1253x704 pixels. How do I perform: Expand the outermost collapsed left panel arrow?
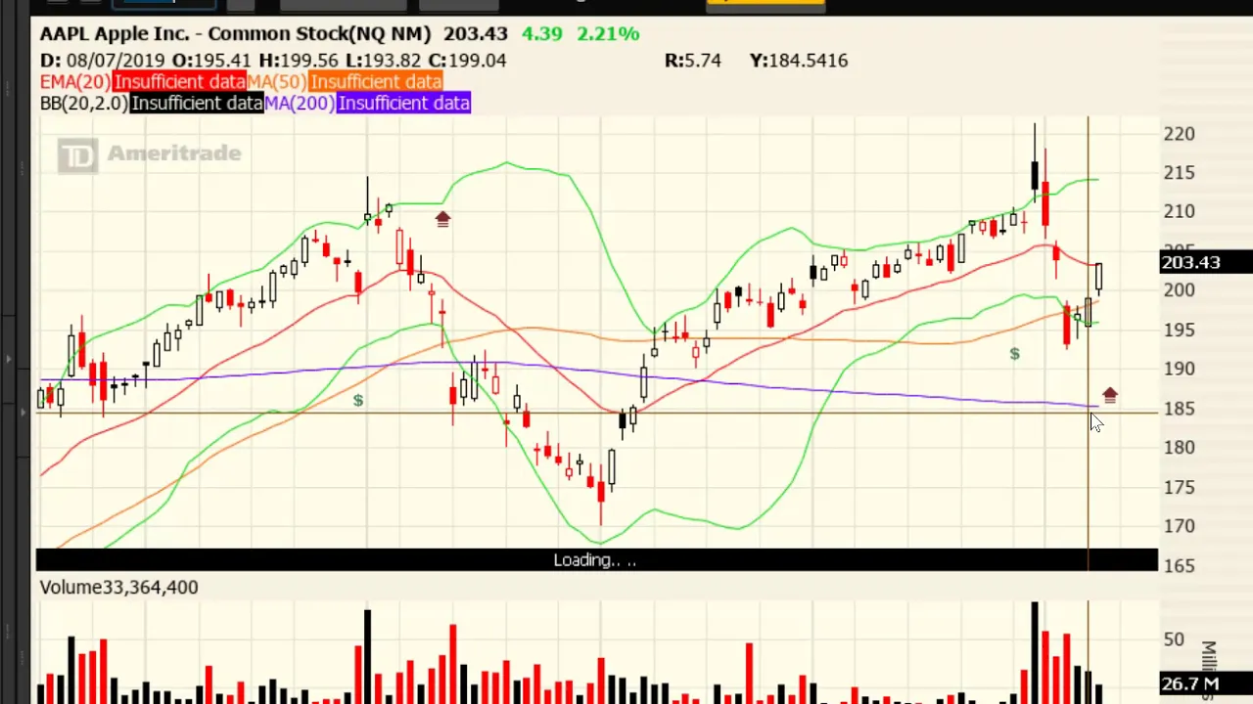point(8,360)
